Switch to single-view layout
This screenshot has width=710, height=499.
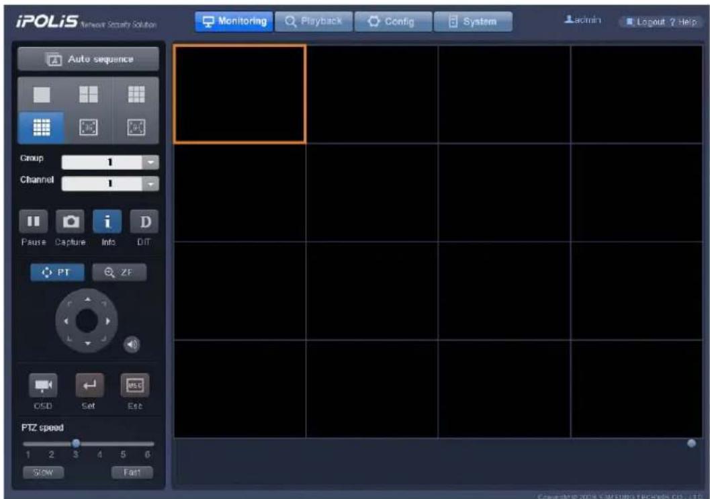(42, 95)
